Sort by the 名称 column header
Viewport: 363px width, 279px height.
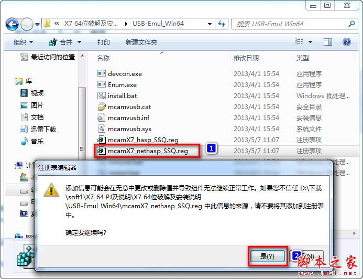pyautogui.click(x=103, y=58)
